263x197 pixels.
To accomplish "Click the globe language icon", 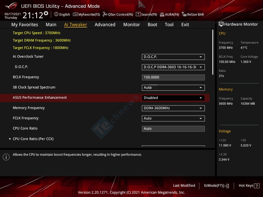I will point(56,14).
